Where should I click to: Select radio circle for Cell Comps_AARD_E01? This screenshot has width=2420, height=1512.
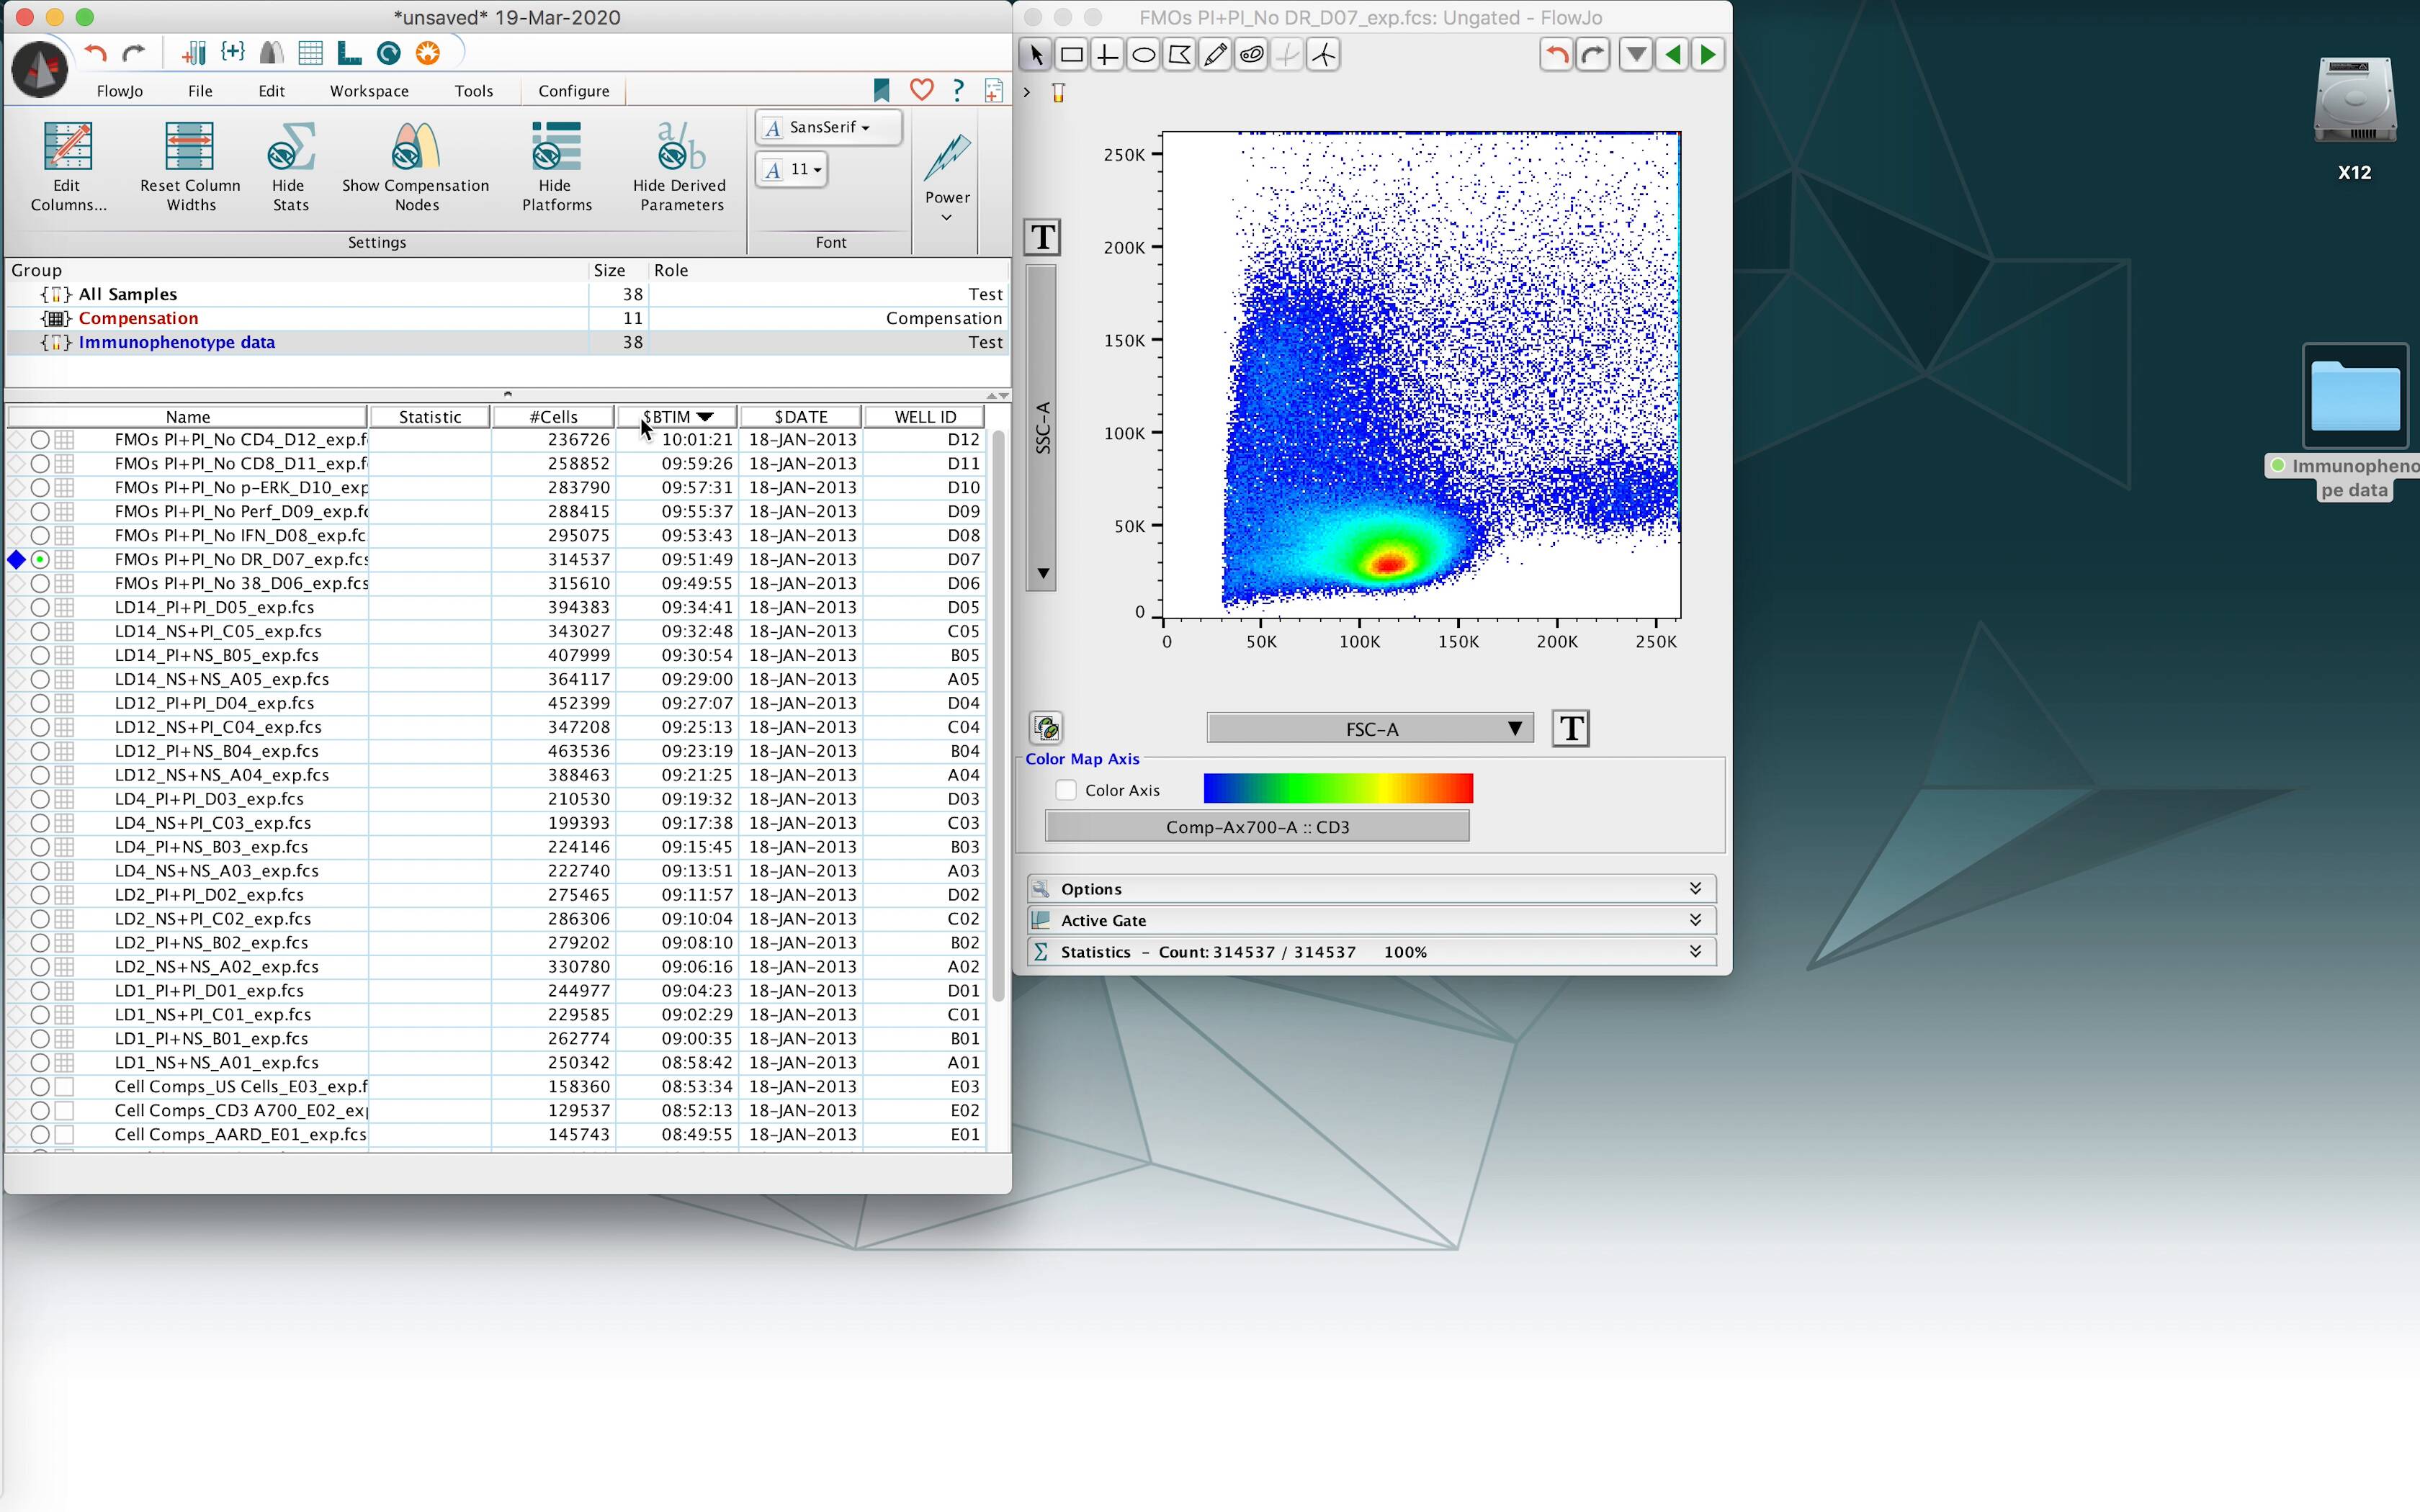click(40, 1134)
